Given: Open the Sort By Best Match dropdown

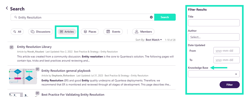Looking at the screenshot, I should click(154, 40).
